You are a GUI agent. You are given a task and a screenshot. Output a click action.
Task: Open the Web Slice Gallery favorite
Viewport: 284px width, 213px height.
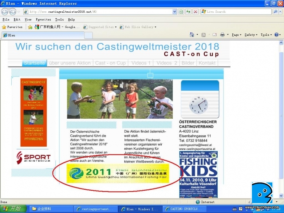point(138,27)
